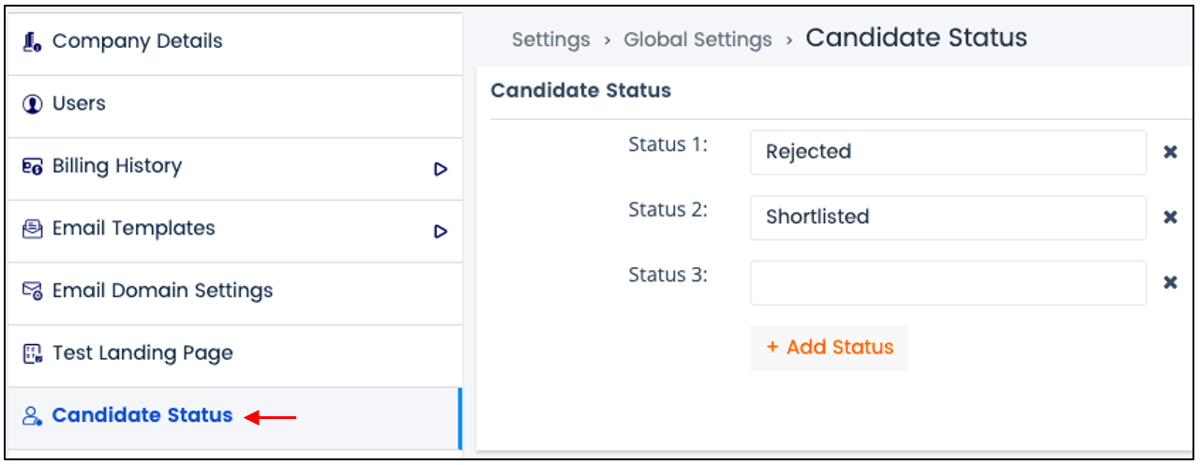Screen dimensions: 1200x465
Task: Go to Settings breadcrumb link
Action: 551,40
